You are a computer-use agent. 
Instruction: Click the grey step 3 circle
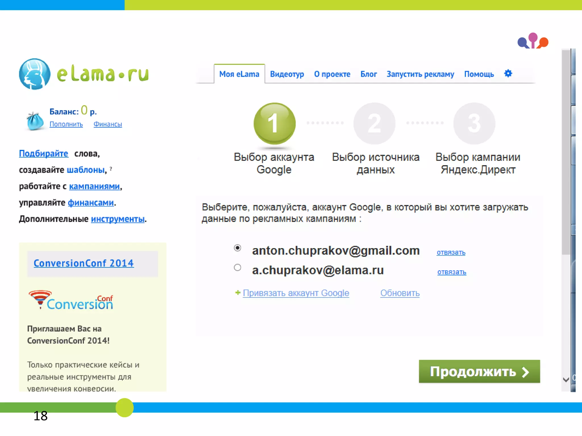474,123
